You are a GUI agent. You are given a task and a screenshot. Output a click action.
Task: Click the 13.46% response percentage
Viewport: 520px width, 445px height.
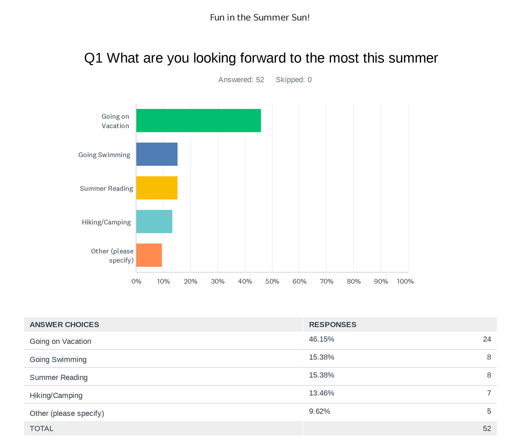click(x=321, y=393)
